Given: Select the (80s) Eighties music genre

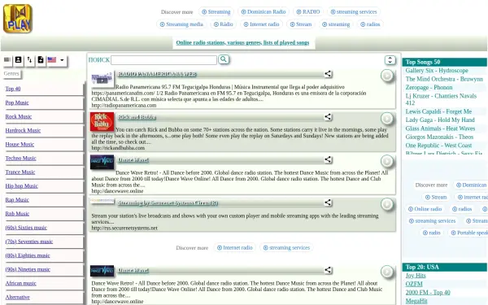Looking at the screenshot, I should tap(28, 255).
